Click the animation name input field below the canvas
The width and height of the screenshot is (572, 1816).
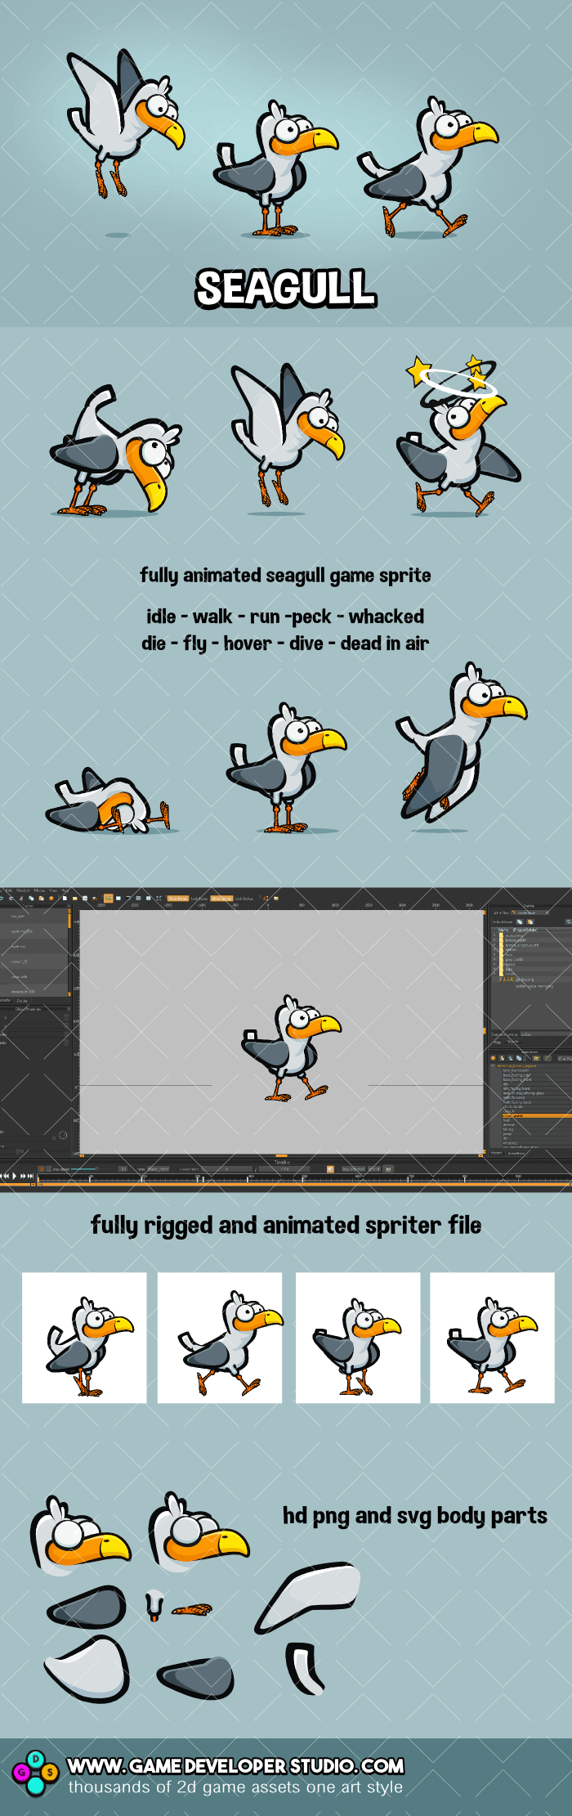(x=159, y=1169)
